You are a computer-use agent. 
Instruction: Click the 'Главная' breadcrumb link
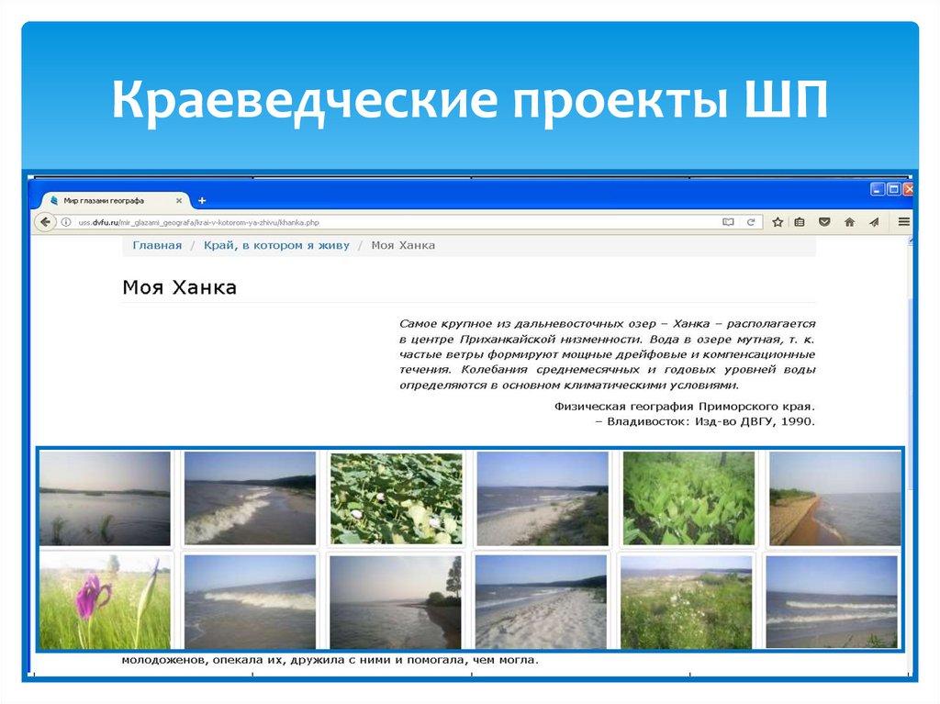pos(157,245)
